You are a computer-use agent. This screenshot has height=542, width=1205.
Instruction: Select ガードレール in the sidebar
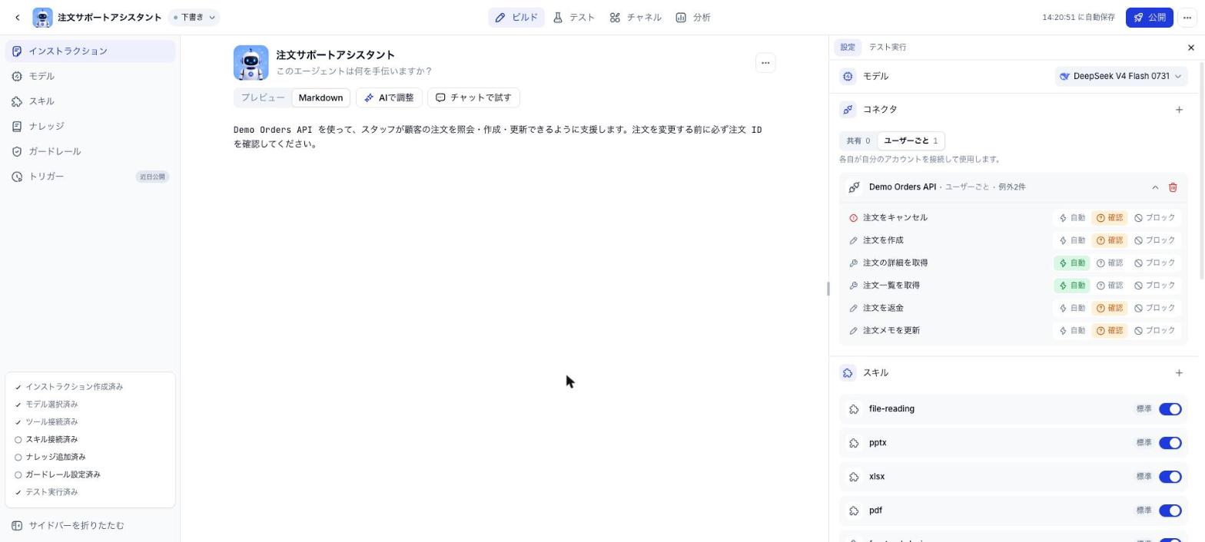pyautogui.click(x=90, y=151)
